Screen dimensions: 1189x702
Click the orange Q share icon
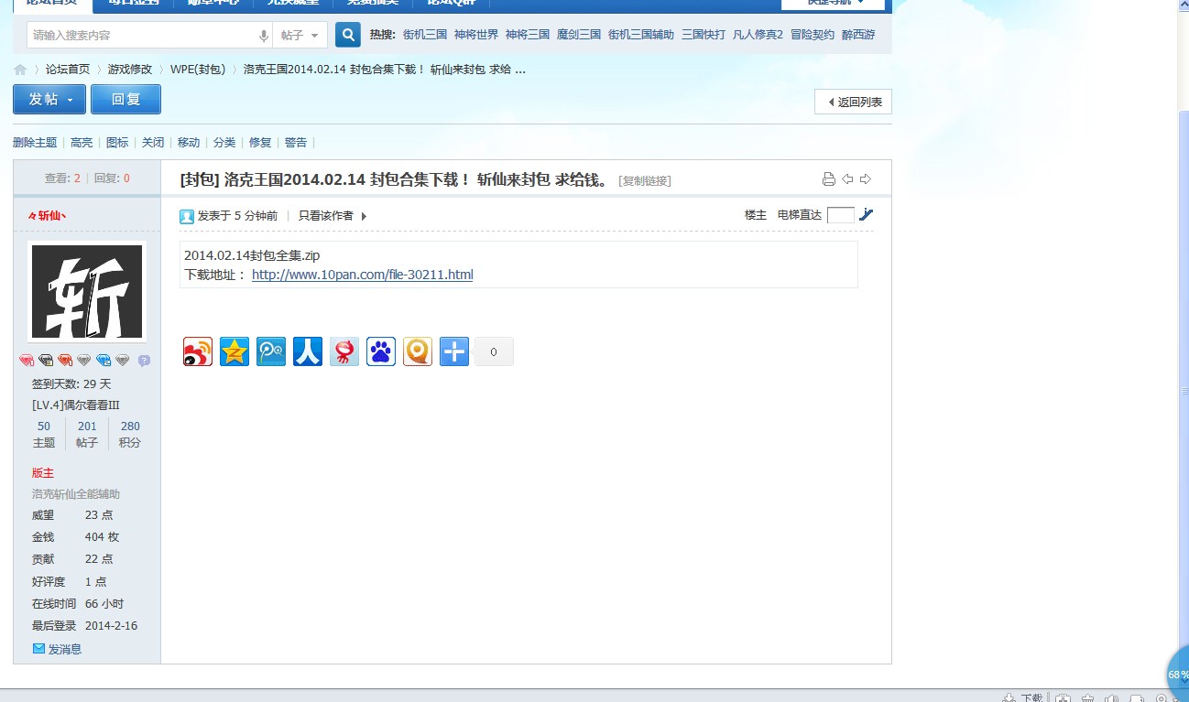pyautogui.click(x=418, y=351)
